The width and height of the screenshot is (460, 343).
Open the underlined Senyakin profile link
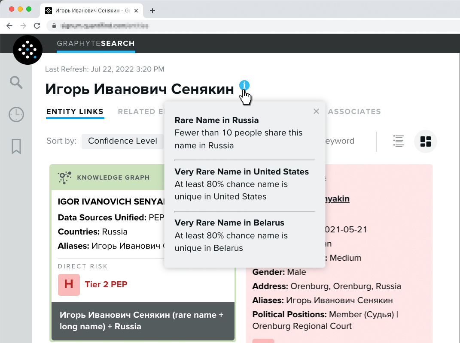coord(337,199)
